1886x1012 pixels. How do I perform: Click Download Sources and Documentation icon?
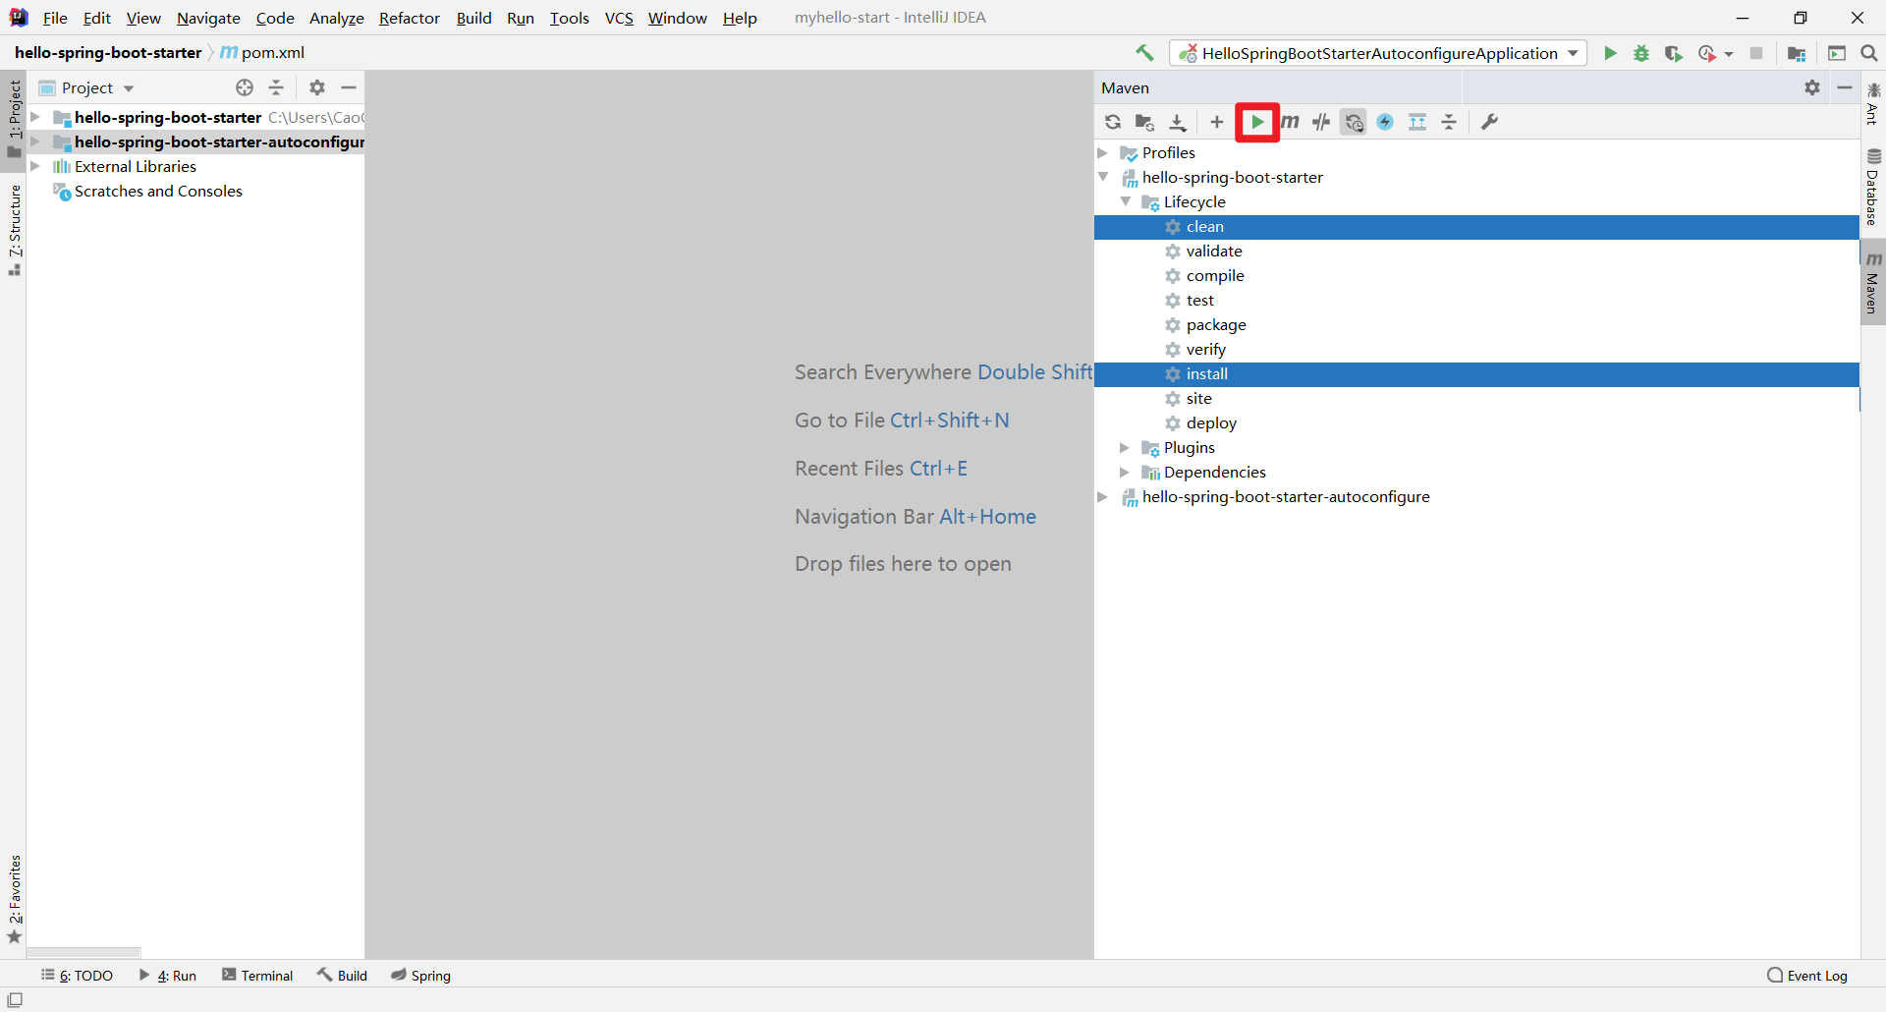click(x=1178, y=122)
